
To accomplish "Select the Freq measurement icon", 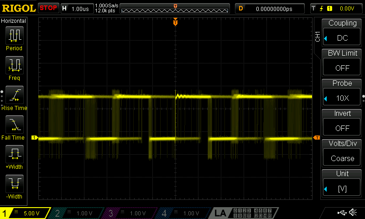I will tap(14, 65).
